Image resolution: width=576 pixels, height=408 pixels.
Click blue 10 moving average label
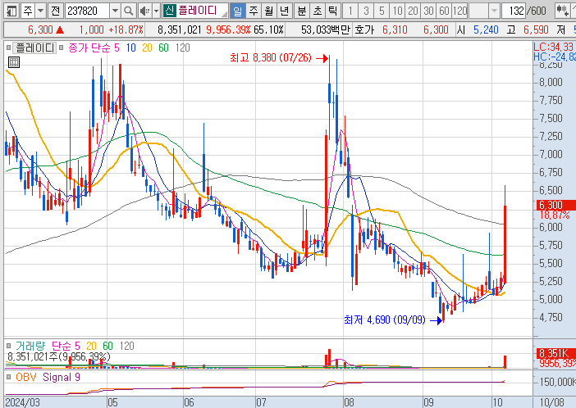click(x=131, y=48)
